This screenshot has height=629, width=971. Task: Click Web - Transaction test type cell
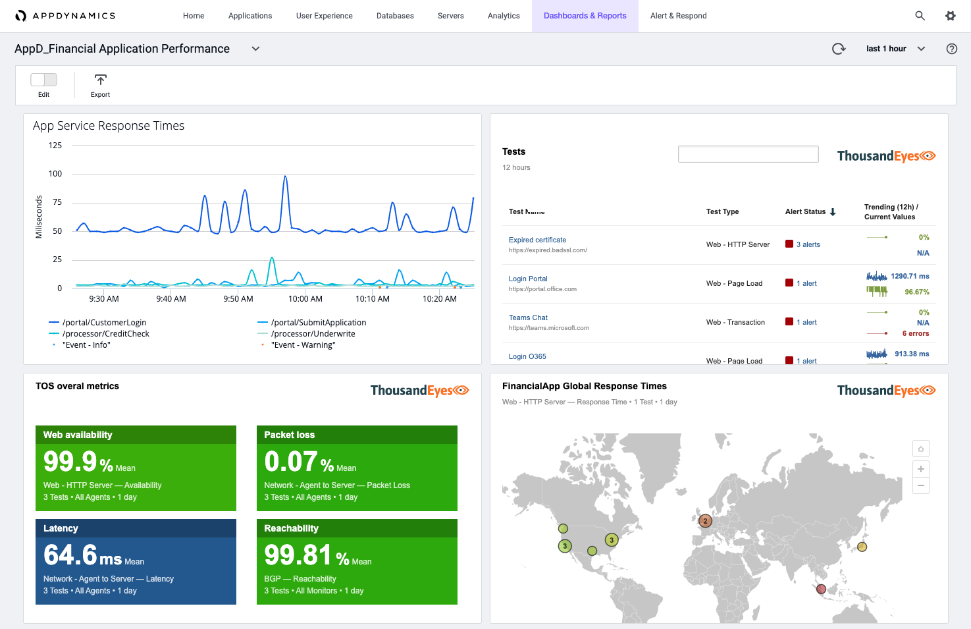pyautogui.click(x=735, y=322)
